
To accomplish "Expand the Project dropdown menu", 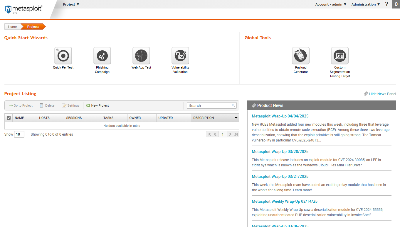I will 71,4.
